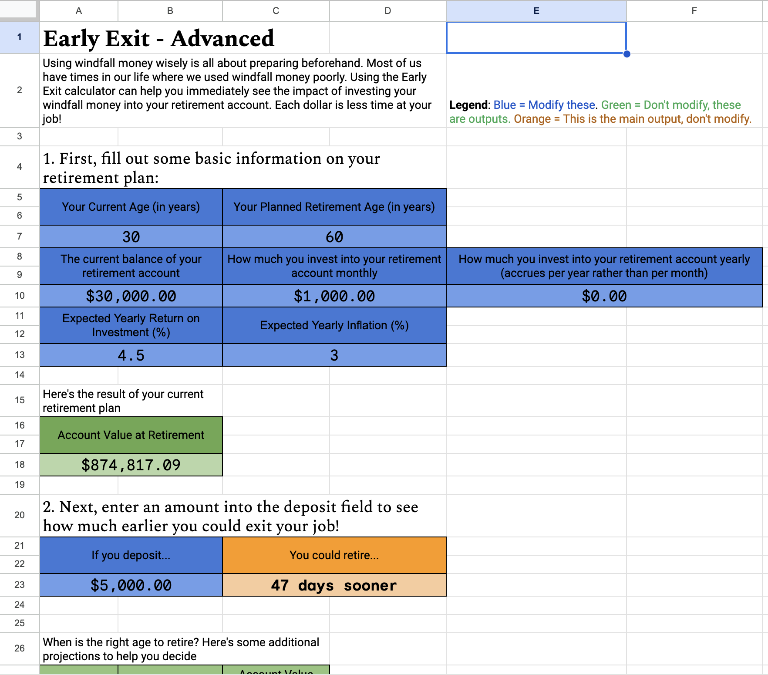Select column D header
Screen dimensions: 768x675
(x=388, y=10)
